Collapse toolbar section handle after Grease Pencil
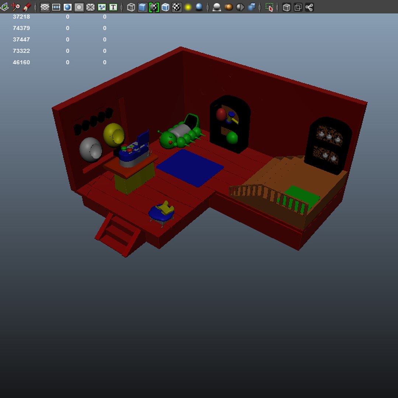The height and width of the screenshot is (398, 398). click(35, 7)
